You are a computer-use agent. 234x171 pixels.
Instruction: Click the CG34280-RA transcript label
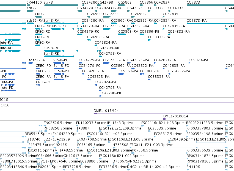(93, 20)
